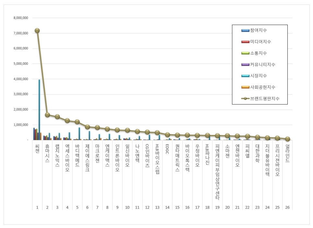Click the 인트론바이오 category label
The height and width of the screenshot is (228, 313).
pos(117,158)
